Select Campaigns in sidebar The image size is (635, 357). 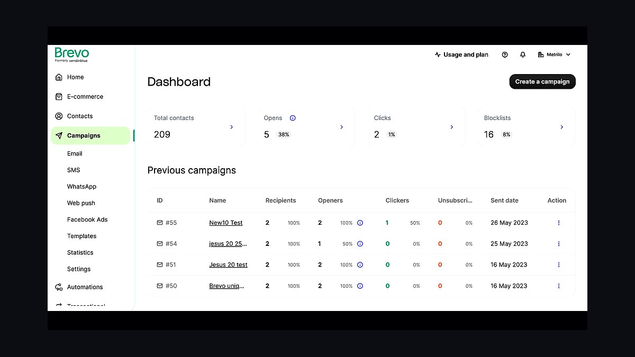(90, 135)
